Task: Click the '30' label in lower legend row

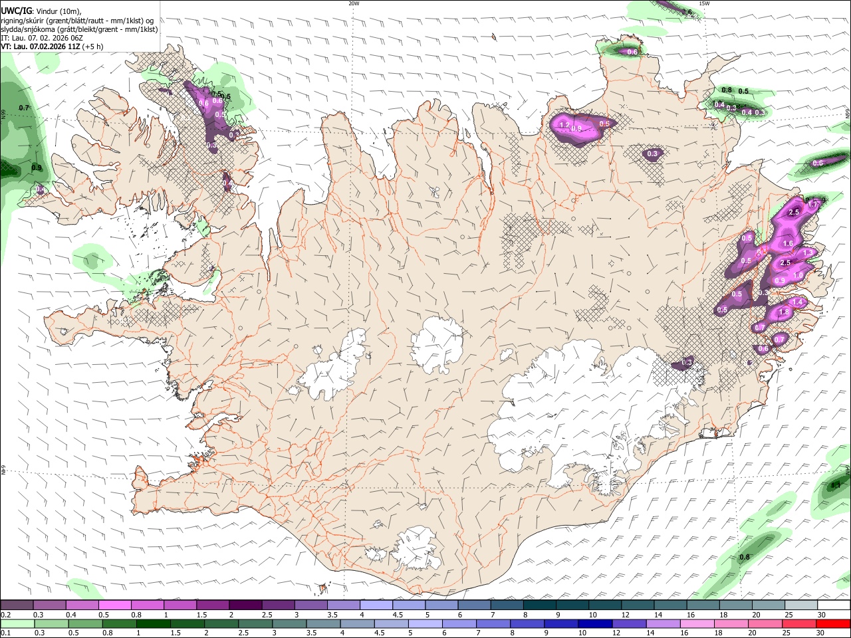Action: (822, 633)
